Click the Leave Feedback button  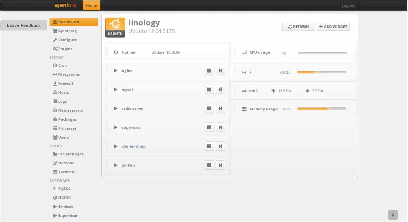pyautogui.click(x=24, y=25)
